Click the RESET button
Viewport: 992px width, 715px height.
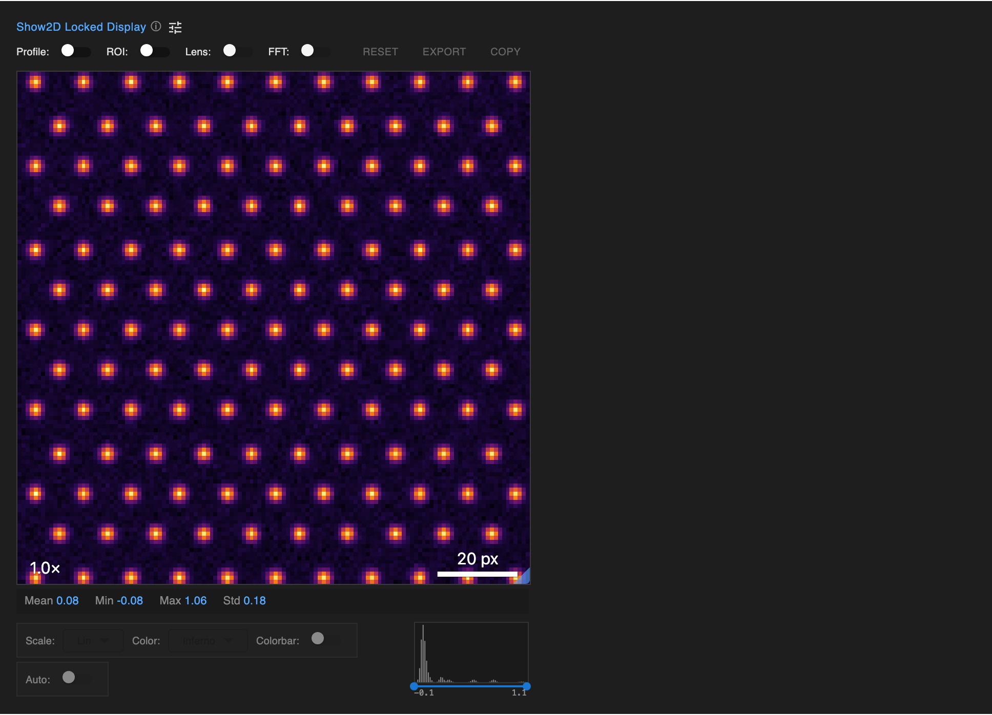[380, 51]
